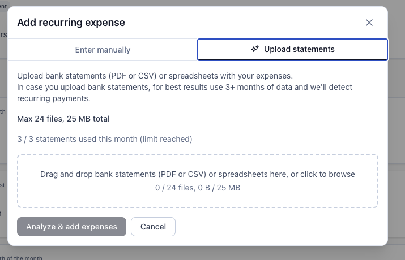The width and height of the screenshot is (405, 260).
Task: Click the "recurring payments." text line
Action: coord(54,98)
